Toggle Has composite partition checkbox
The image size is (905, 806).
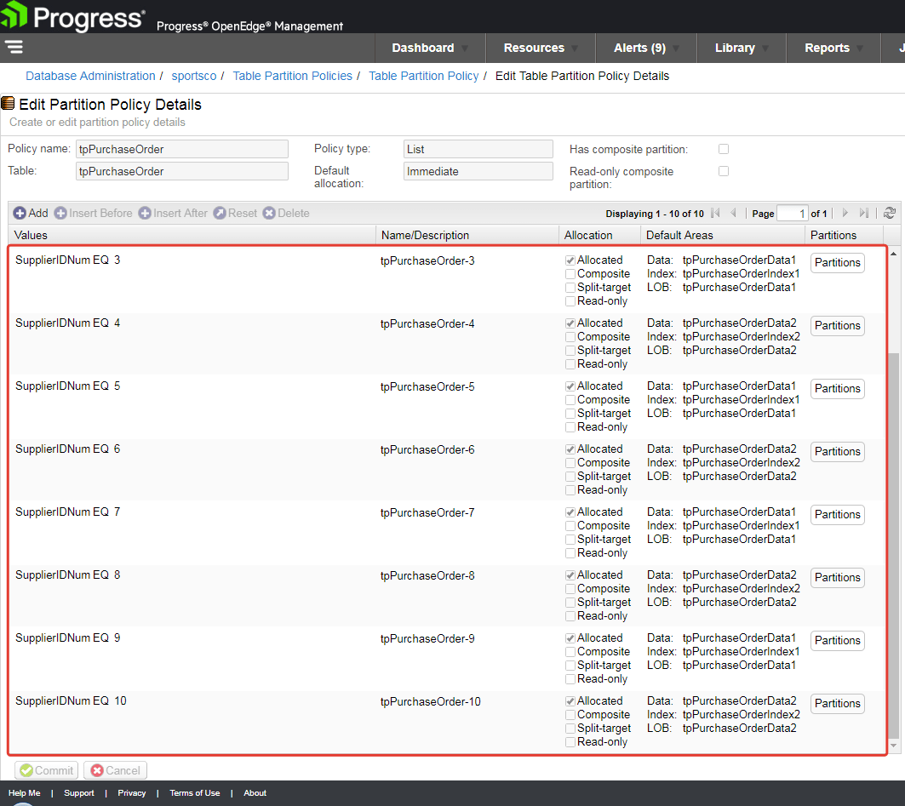click(x=723, y=149)
